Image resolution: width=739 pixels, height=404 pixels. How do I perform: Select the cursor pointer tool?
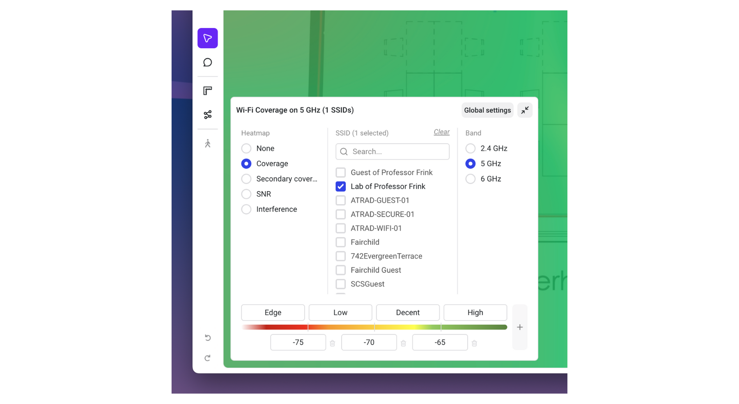(x=207, y=38)
